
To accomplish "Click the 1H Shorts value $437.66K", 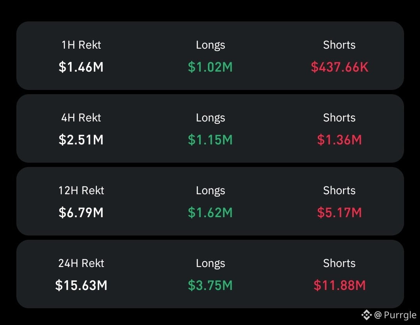I will click(x=340, y=67).
